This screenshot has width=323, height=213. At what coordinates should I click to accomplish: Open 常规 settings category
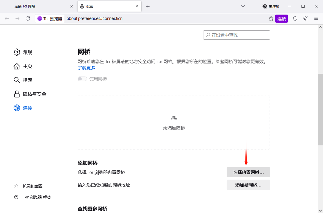pos(27,52)
